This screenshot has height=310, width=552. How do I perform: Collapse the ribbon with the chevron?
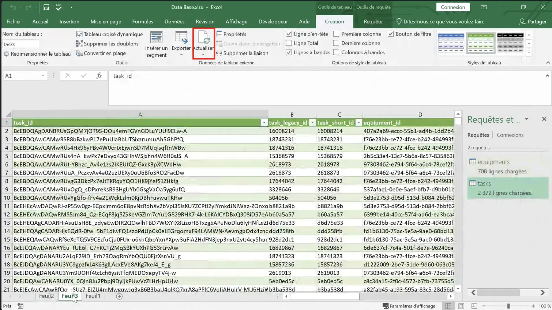click(x=548, y=63)
